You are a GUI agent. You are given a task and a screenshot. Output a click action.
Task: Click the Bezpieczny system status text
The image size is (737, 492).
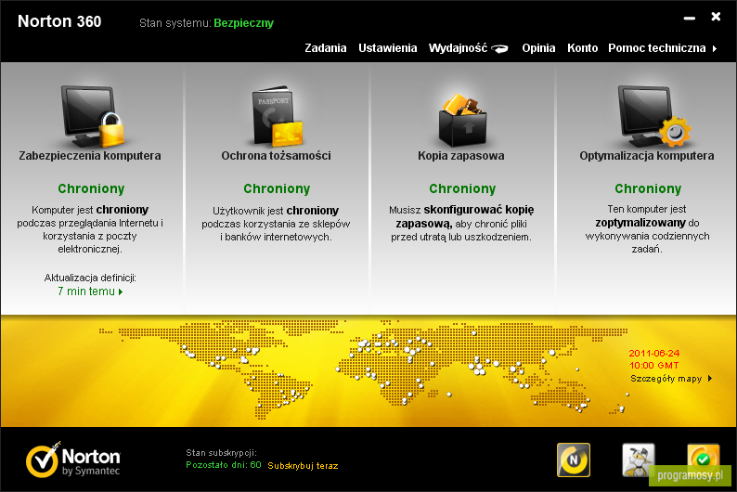pos(243,23)
